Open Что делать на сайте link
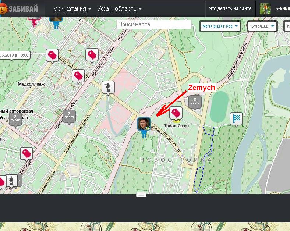The width and height of the screenshot is (290, 231). (x=230, y=8)
